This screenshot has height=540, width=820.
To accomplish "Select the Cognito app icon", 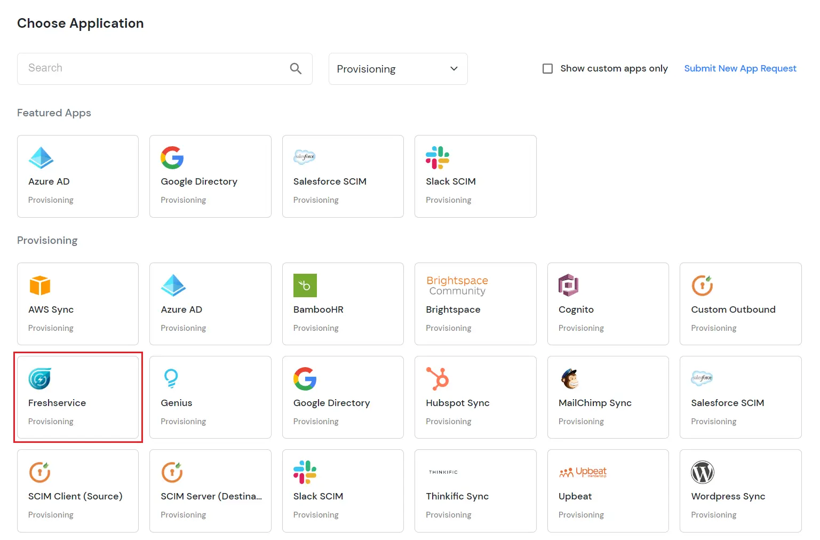I will click(x=568, y=286).
